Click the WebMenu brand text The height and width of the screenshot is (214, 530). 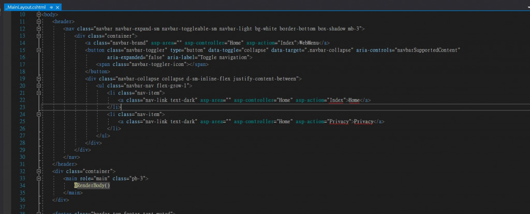[x=310, y=43]
